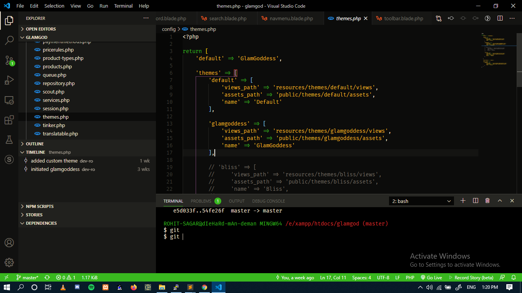Open tinker.php in explorer

pyautogui.click(x=87, y=126)
